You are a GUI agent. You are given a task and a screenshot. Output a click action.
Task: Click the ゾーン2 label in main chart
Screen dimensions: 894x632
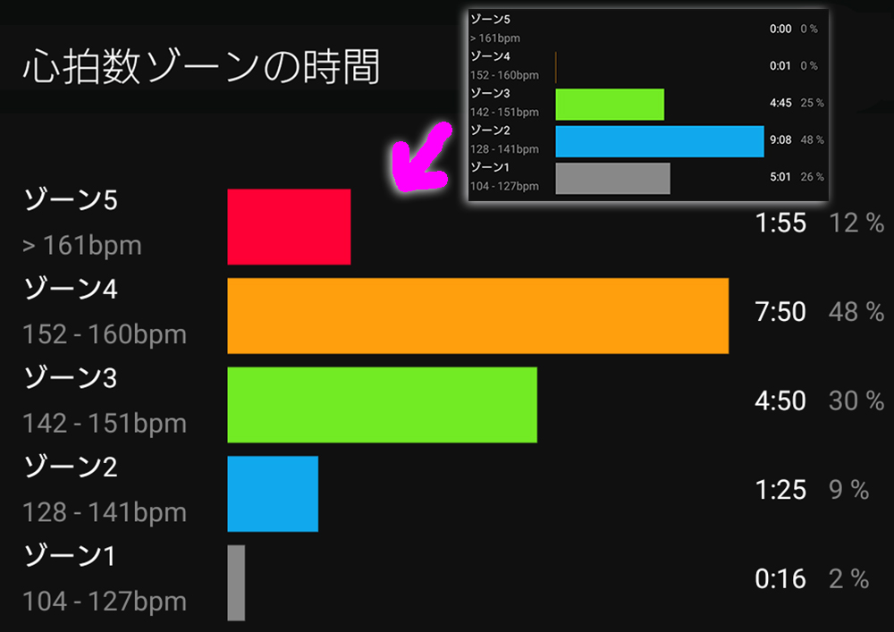[71, 467]
